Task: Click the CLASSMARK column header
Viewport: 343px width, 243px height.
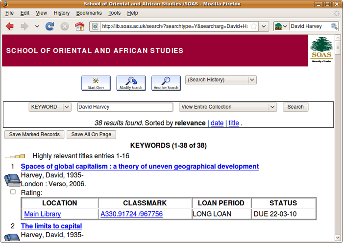Action: 145,203
